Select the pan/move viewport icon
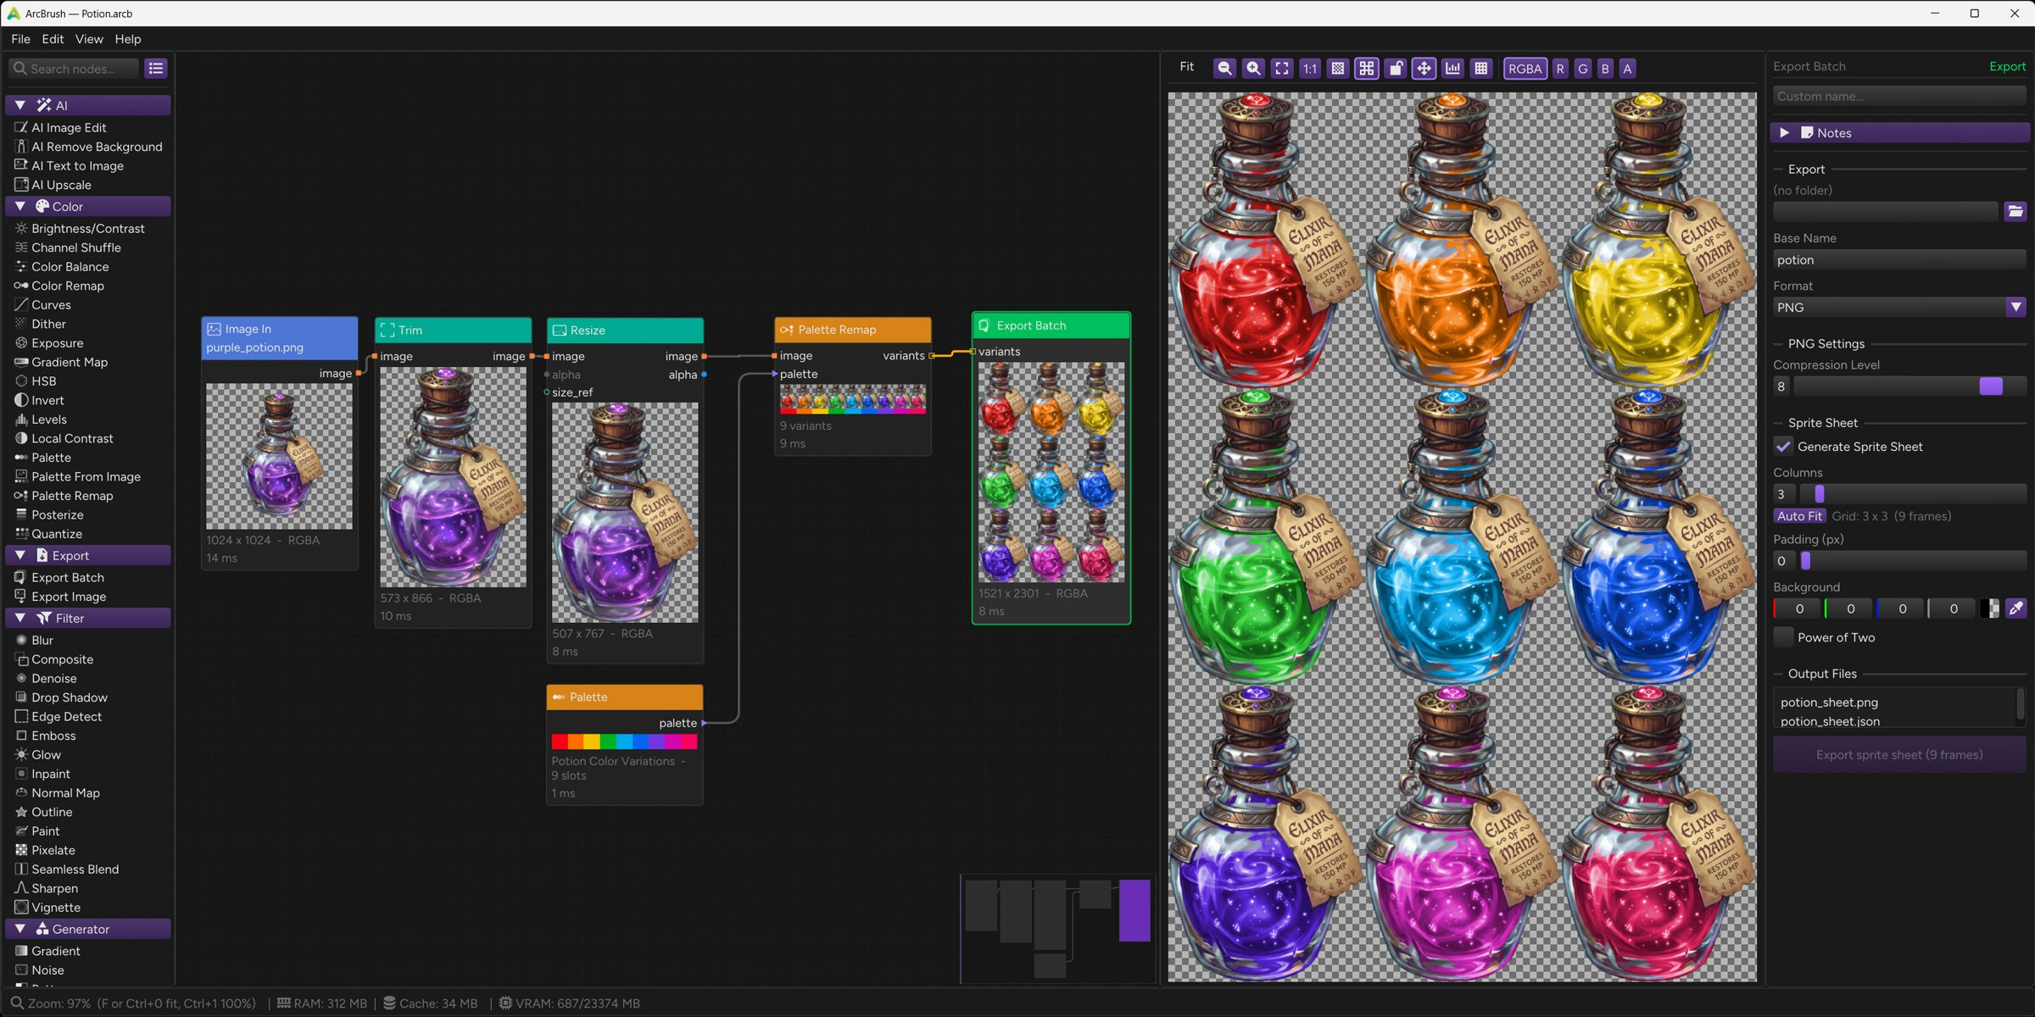 1424,68
